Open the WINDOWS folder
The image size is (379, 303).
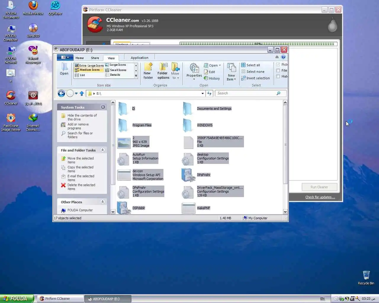coord(198,125)
